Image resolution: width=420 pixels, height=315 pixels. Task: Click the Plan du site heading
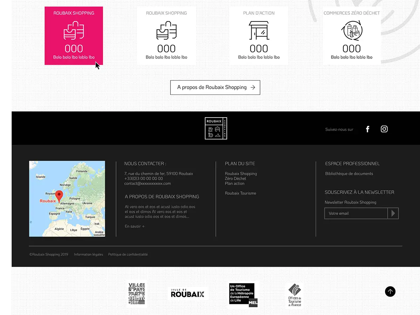[x=240, y=163]
